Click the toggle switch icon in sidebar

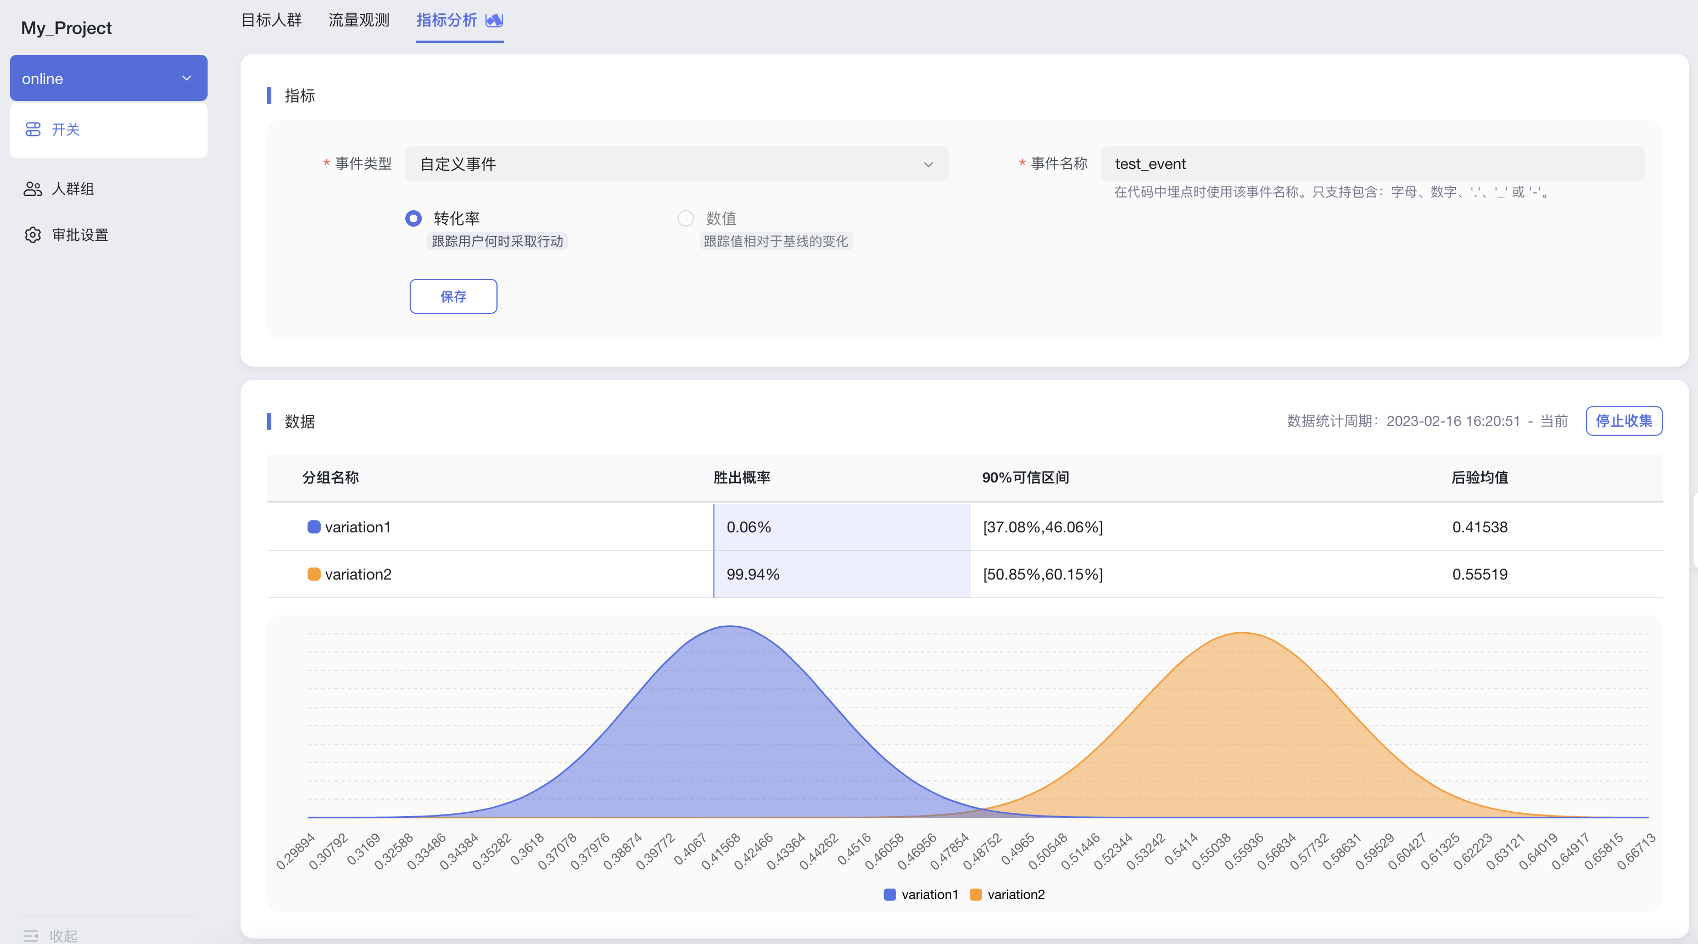pyautogui.click(x=33, y=129)
